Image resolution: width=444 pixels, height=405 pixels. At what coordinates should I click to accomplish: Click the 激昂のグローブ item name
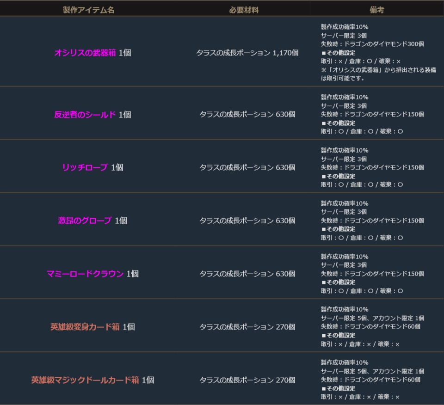tap(85, 221)
